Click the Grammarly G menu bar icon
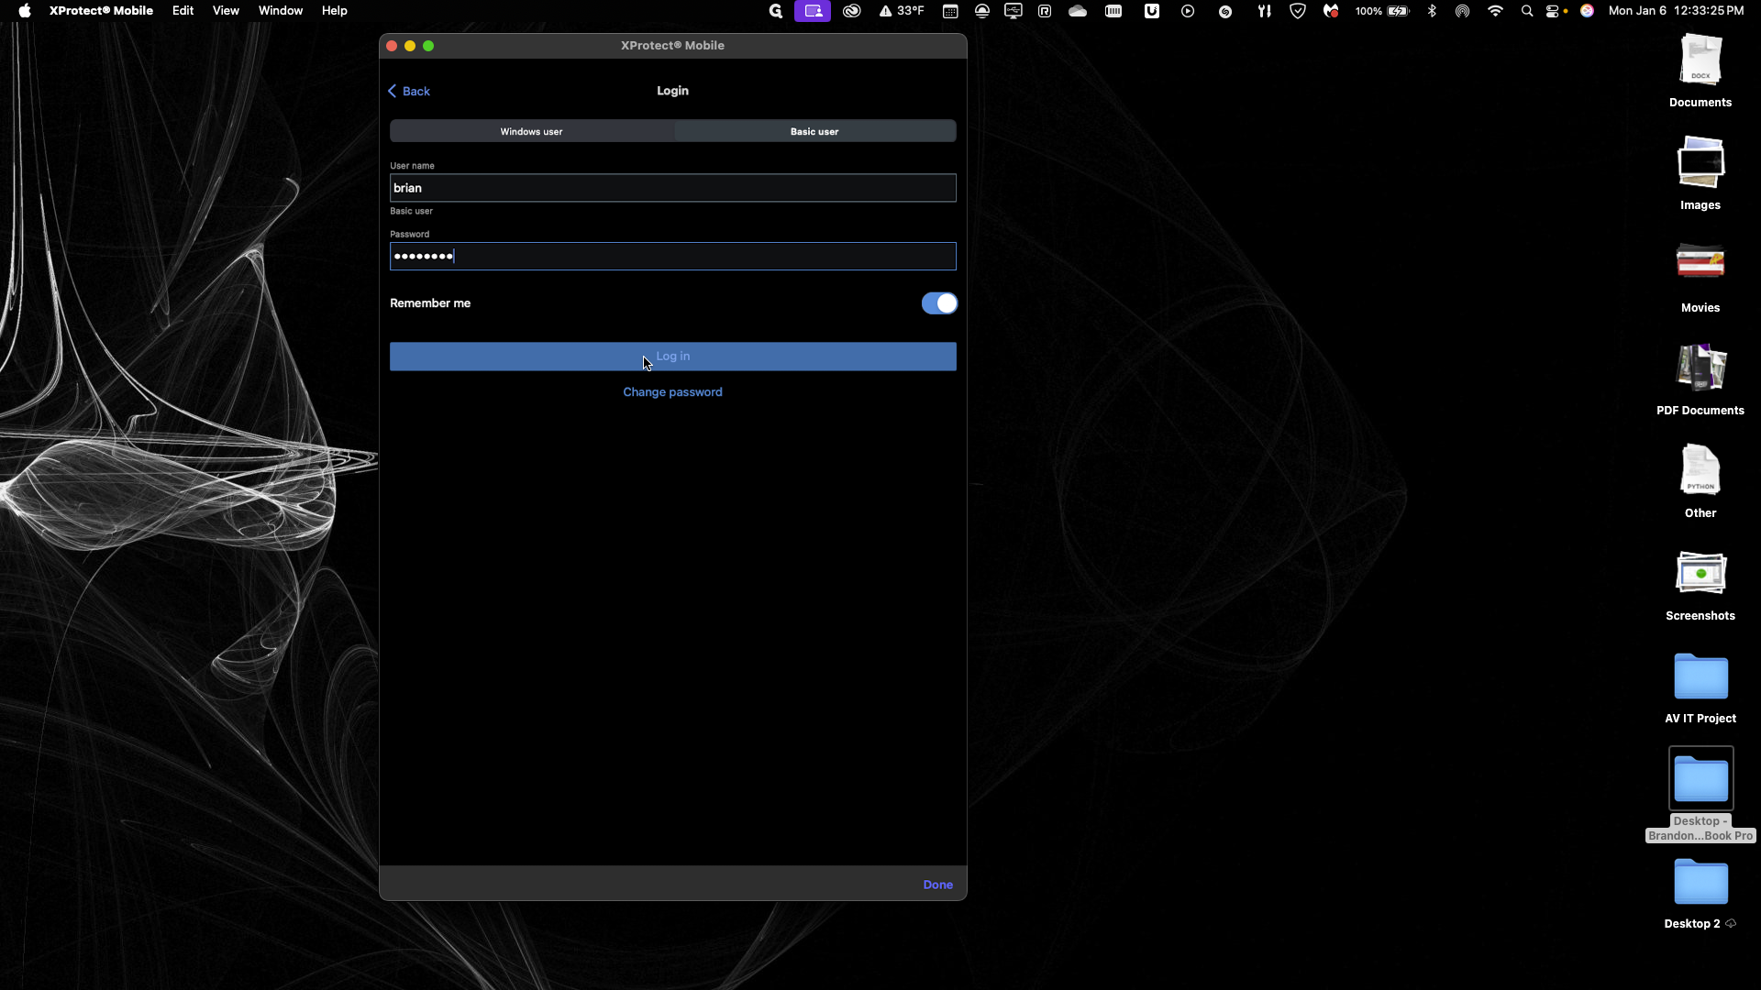The width and height of the screenshot is (1761, 990). (x=776, y=11)
